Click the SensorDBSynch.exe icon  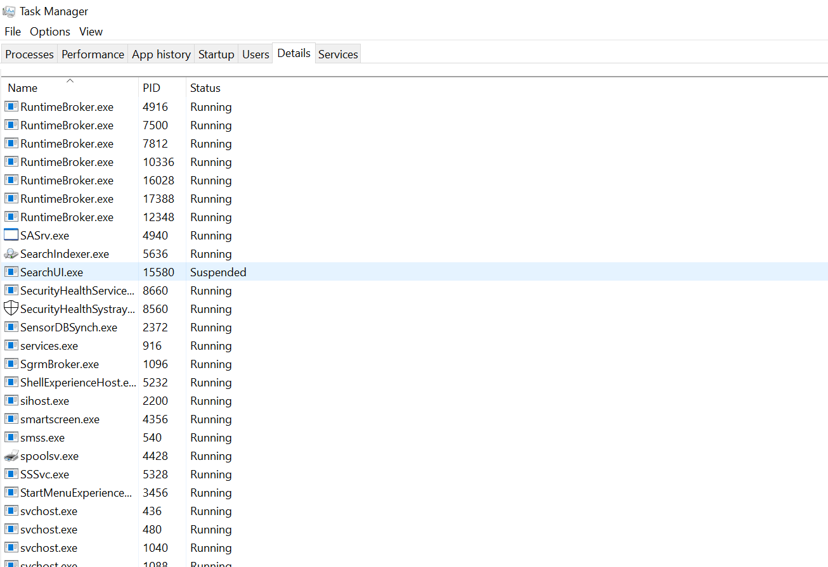[x=11, y=327]
